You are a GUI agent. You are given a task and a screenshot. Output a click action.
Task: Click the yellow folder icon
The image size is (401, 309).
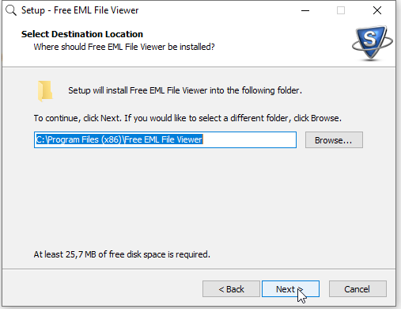click(x=45, y=91)
